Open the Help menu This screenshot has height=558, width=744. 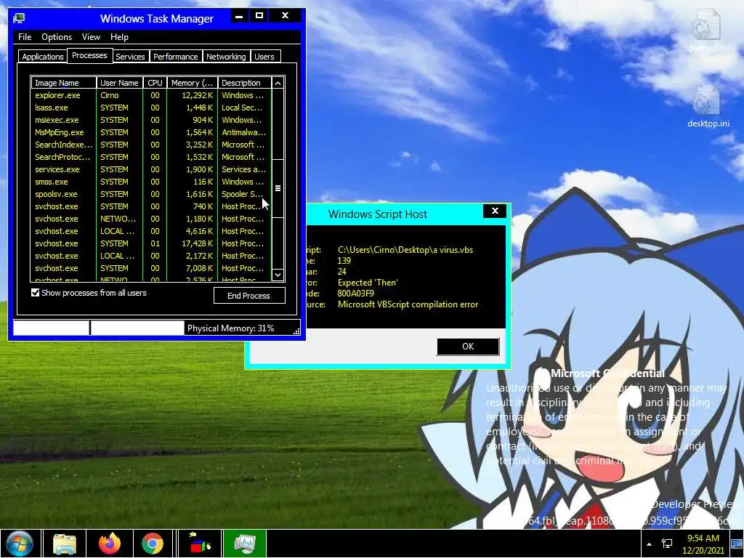119,37
